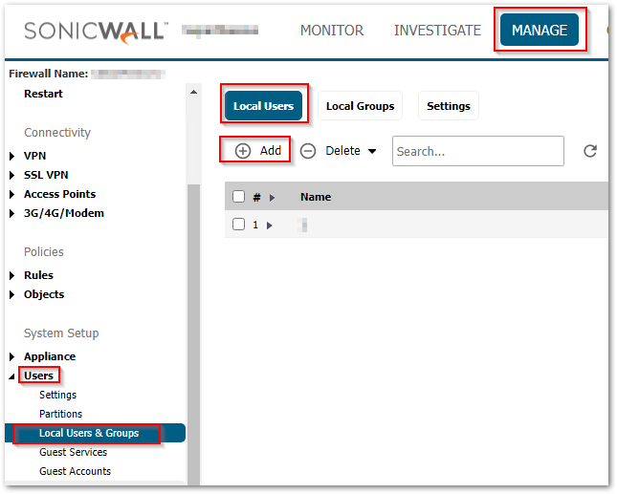The height and width of the screenshot is (494, 617).
Task: Select Guest Services in sidebar
Action: [73, 452]
